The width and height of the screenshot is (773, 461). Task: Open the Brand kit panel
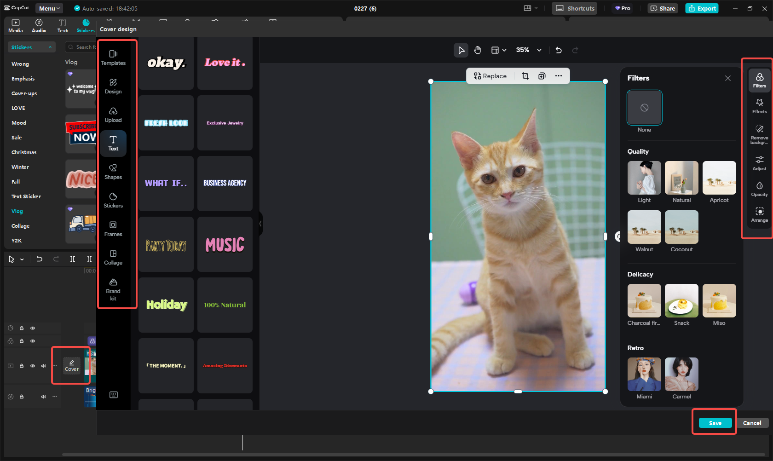(x=113, y=289)
